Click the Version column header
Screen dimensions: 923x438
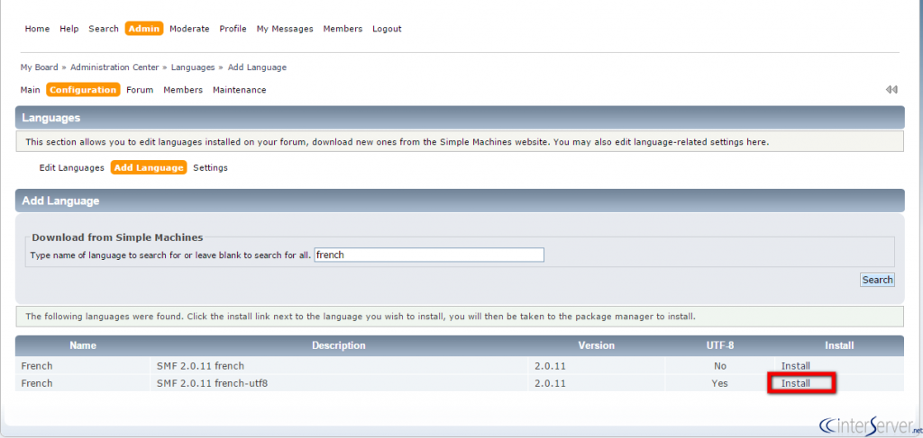pyautogui.click(x=597, y=346)
